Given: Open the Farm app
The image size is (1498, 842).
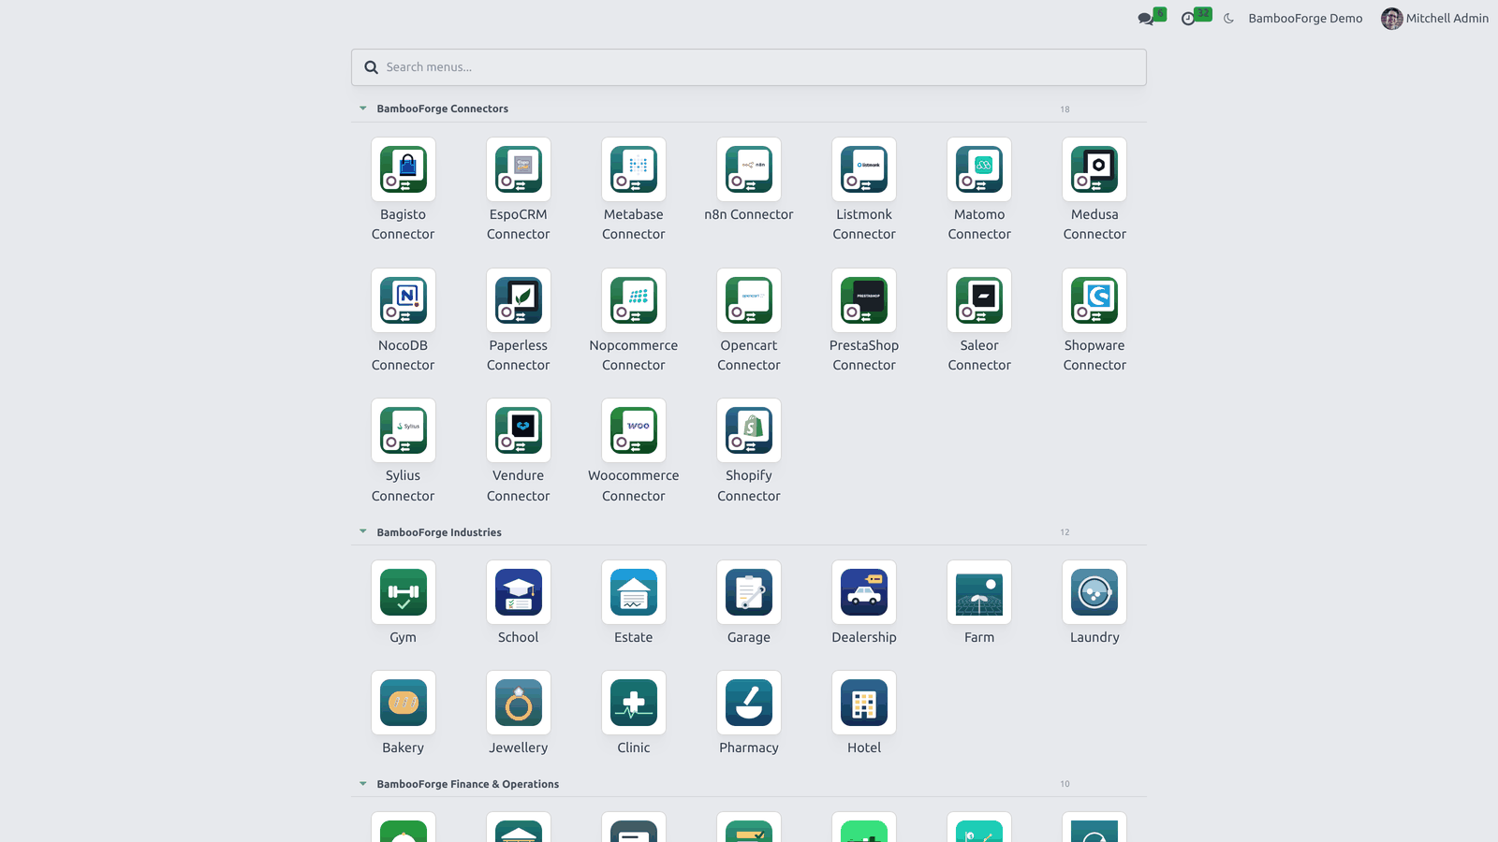Looking at the screenshot, I should (979, 592).
